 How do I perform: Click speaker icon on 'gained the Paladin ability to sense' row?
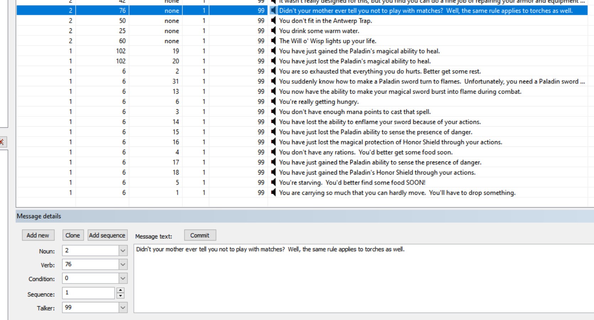click(x=273, y=162)
